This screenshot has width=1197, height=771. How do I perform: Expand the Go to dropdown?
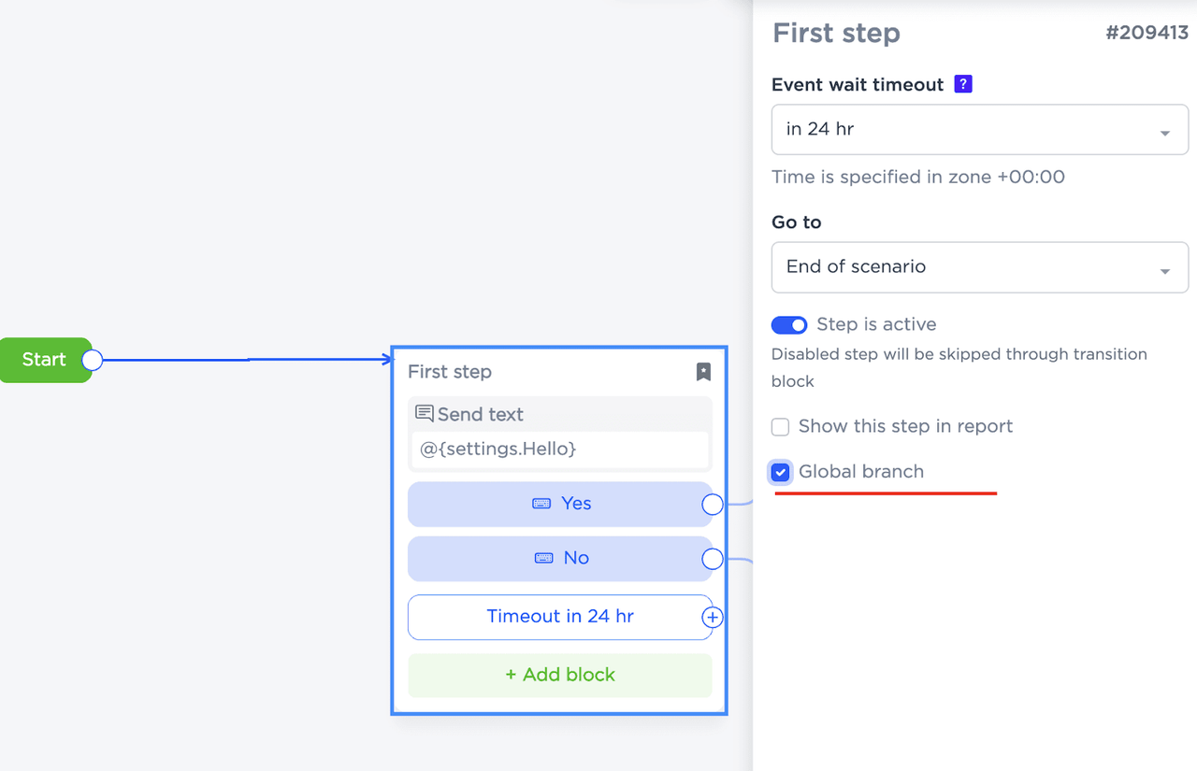point(979,267)
